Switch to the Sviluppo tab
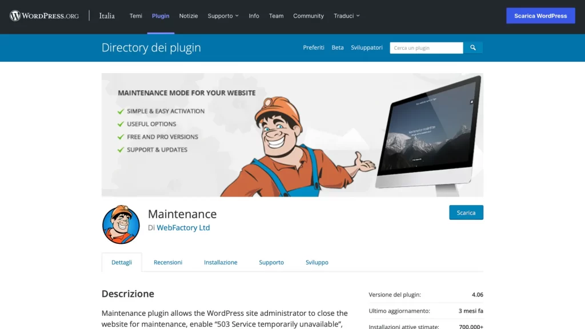Viewport: 585px width, 329px height. point(316,262)
